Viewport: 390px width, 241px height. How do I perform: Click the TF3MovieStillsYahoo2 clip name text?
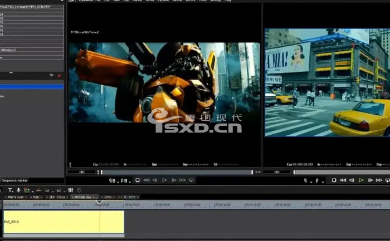pos(85,32)
